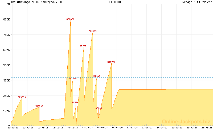Image resolution: width=213 pixels, height=130 pixels.
Task: Select the 155609 peak label
Action: (39, 106)
